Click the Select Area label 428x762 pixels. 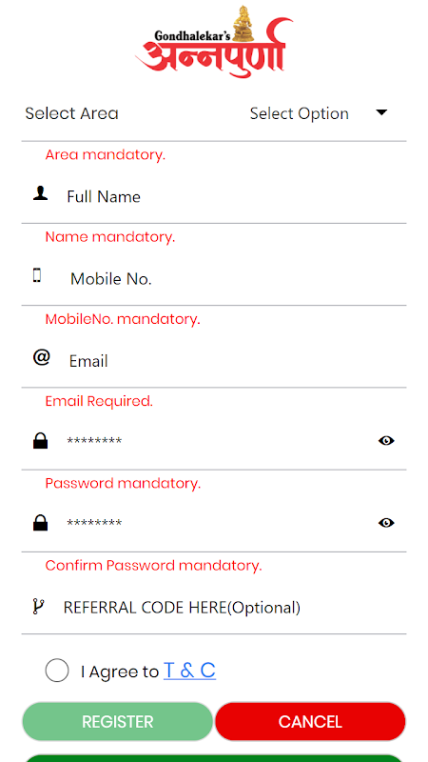[x=72, y=113]
